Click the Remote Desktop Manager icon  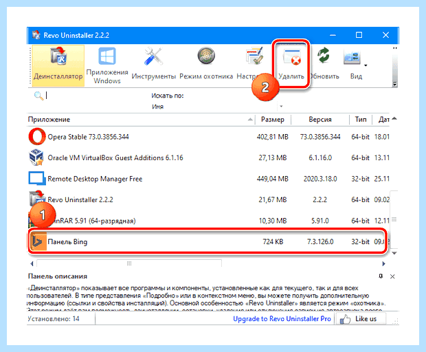[x=36, y=178]
